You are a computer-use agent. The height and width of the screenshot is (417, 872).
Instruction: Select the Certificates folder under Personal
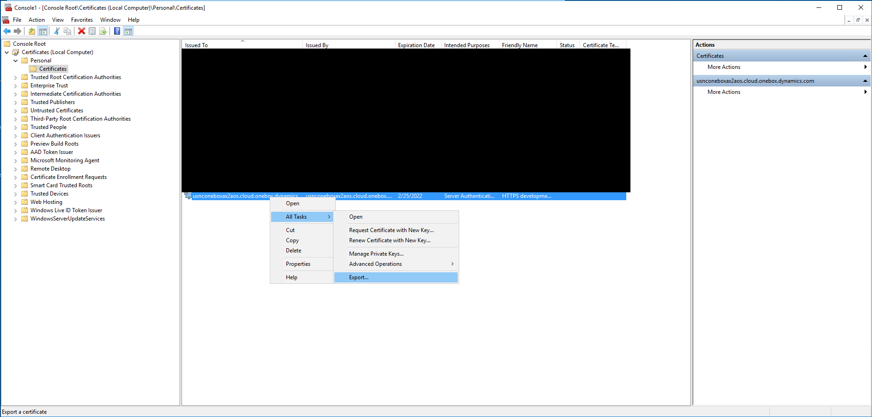[x=53, y=69]
